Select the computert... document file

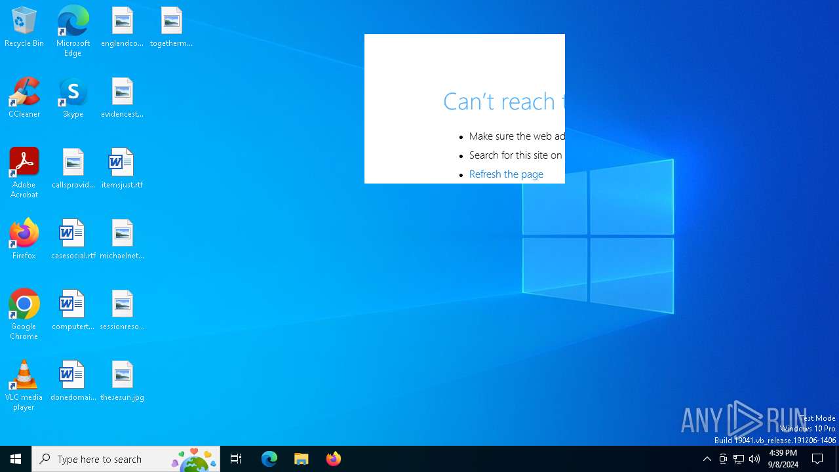(73, 311)
